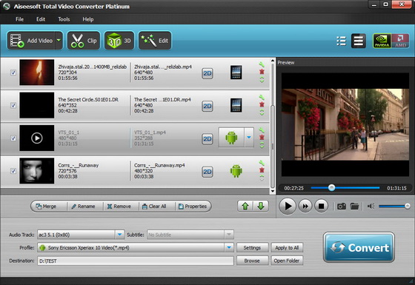Open snapshot folder icon
The height and width of the screenshot is (285, 415).
(x=354, y=207)
